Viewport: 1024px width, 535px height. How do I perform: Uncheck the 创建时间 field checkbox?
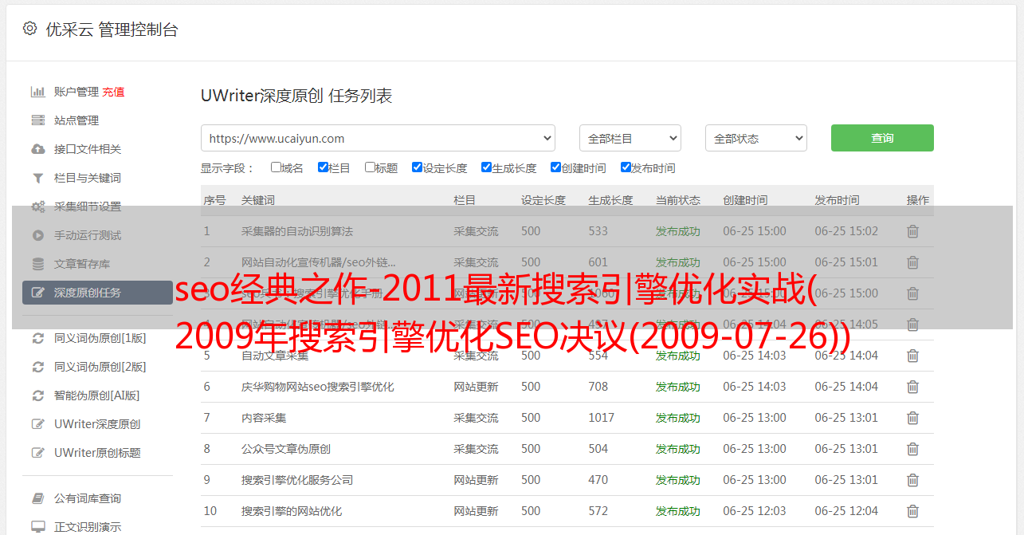[x=555, y=167]
